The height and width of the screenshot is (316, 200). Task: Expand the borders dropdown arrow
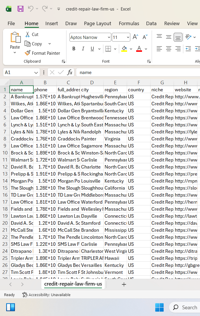point(115,49)
